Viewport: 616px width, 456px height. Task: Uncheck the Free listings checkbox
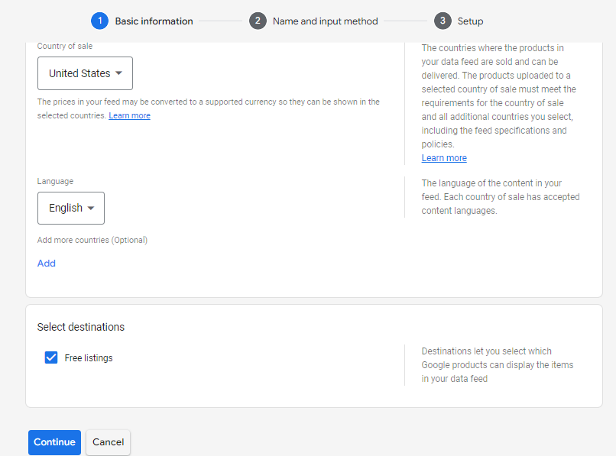[51, 357]
